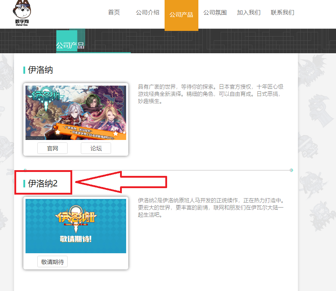Screen dimensions: 336x291
Task: Click the teal diamond at divider's right end
Action: click(x=291, y=170)
